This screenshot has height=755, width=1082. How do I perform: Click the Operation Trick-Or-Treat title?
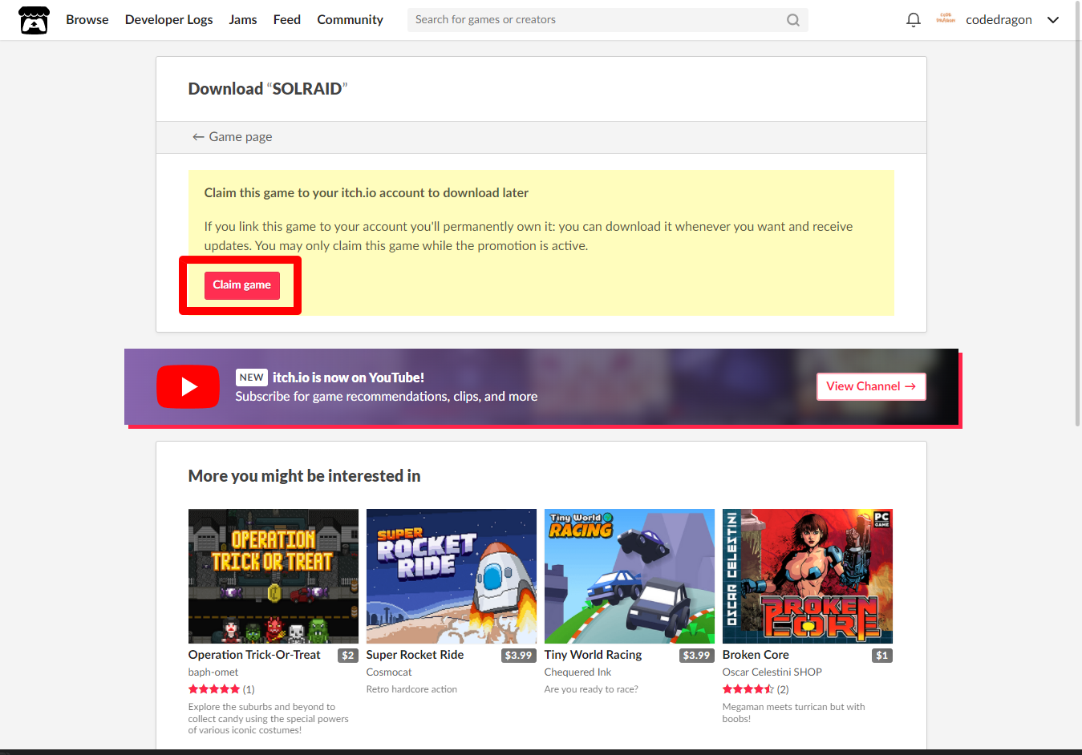(x=254, y=655)
